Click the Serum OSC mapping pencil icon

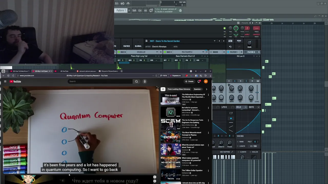232,152
